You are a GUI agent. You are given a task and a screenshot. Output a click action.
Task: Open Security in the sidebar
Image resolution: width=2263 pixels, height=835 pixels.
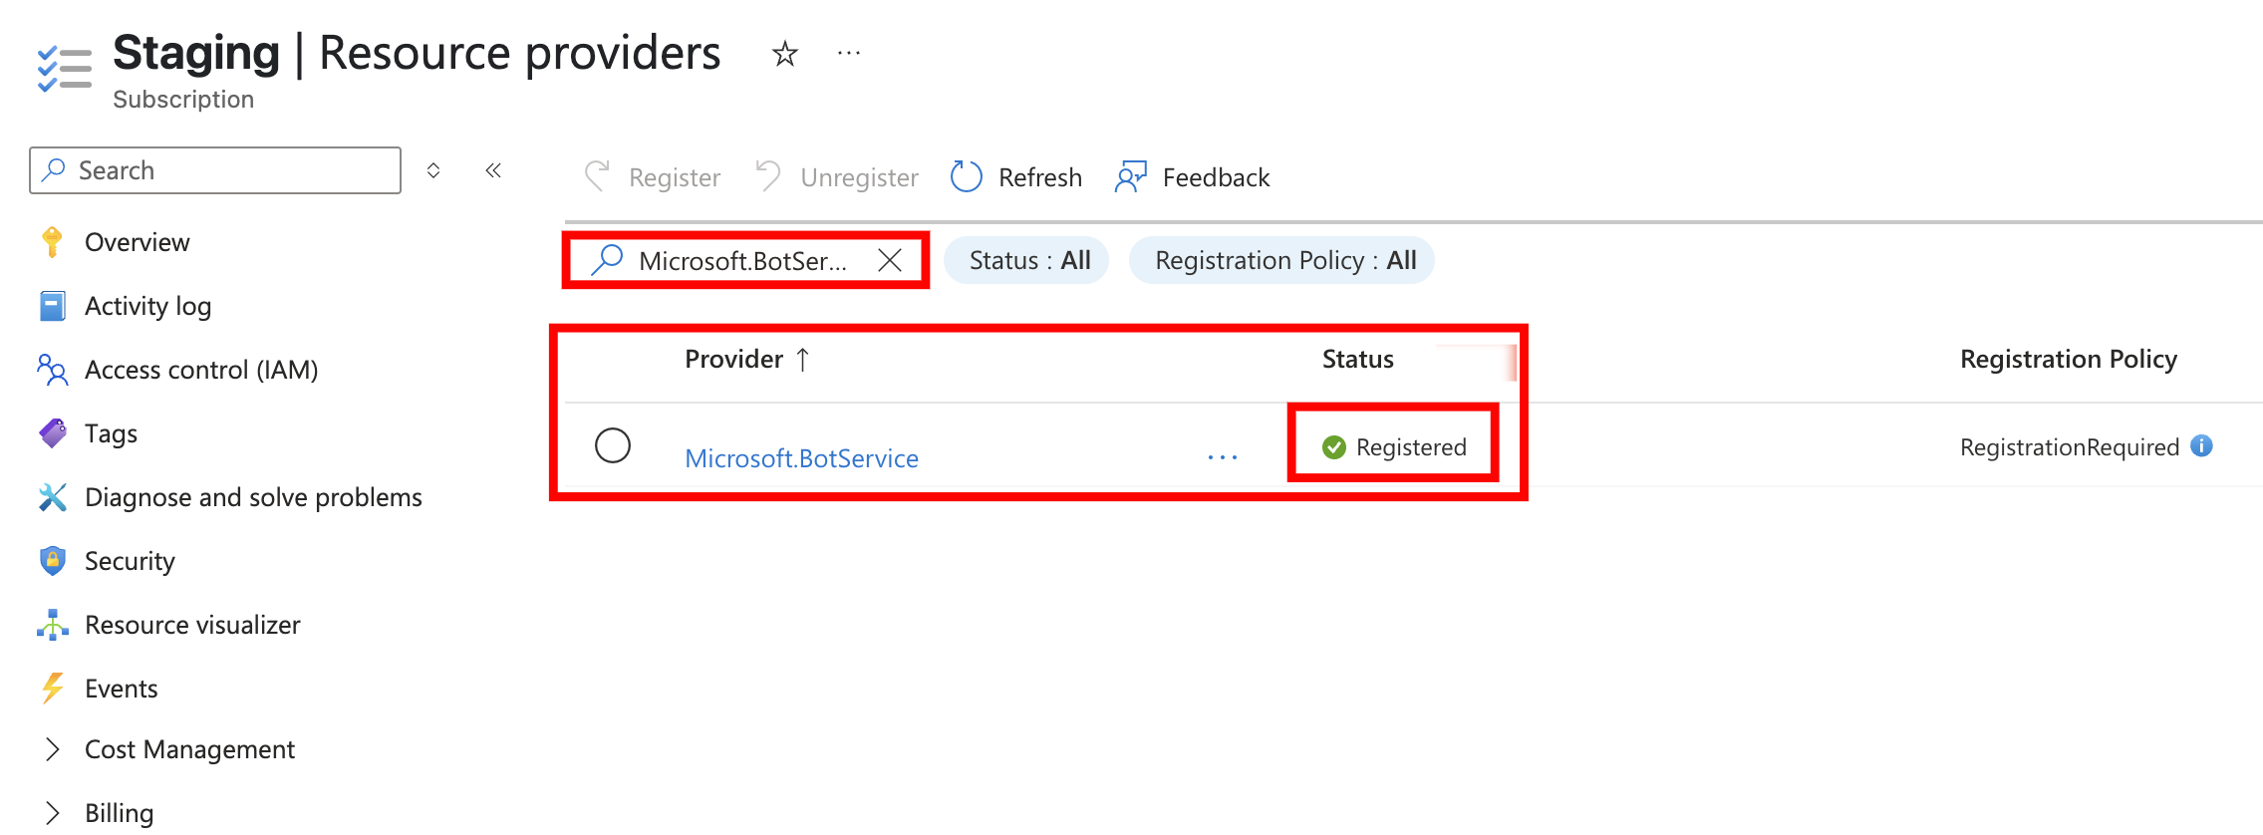[x=130, y=561]
